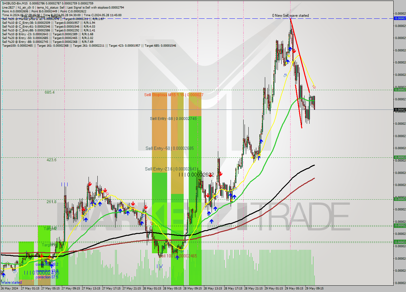Click the '26 May 2024' date label

tap(10, 289)
